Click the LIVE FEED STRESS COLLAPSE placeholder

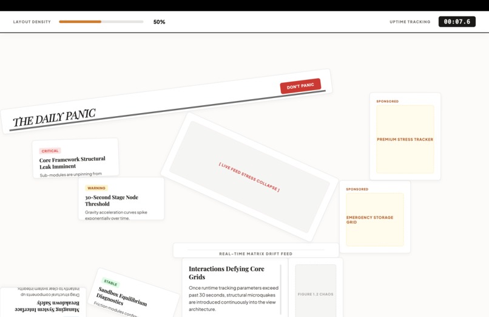(x=249, y=177)
